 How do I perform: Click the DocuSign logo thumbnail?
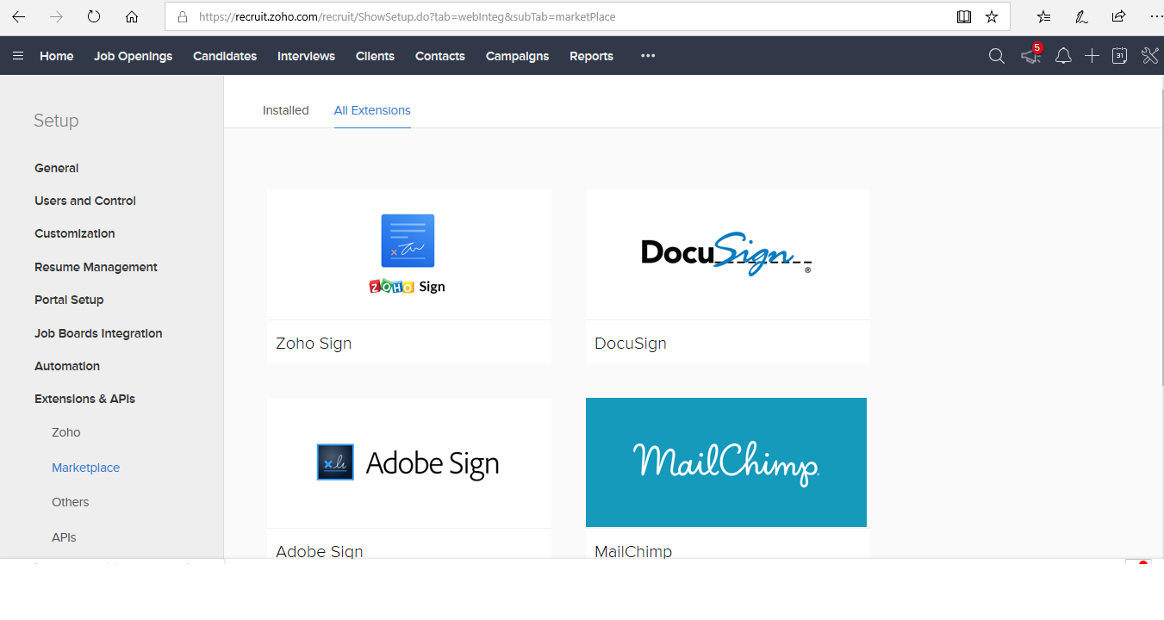[728, 254]
